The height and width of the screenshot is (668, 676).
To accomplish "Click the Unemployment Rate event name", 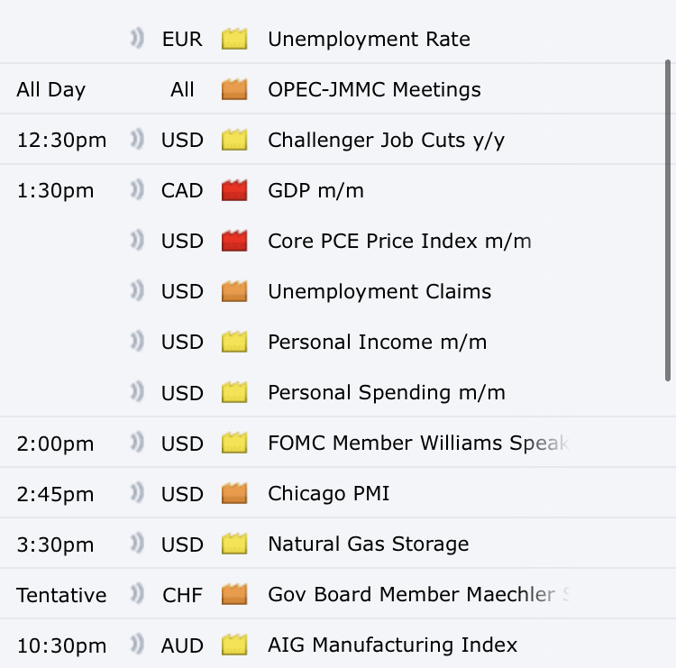I will click(x=369, y=40).
